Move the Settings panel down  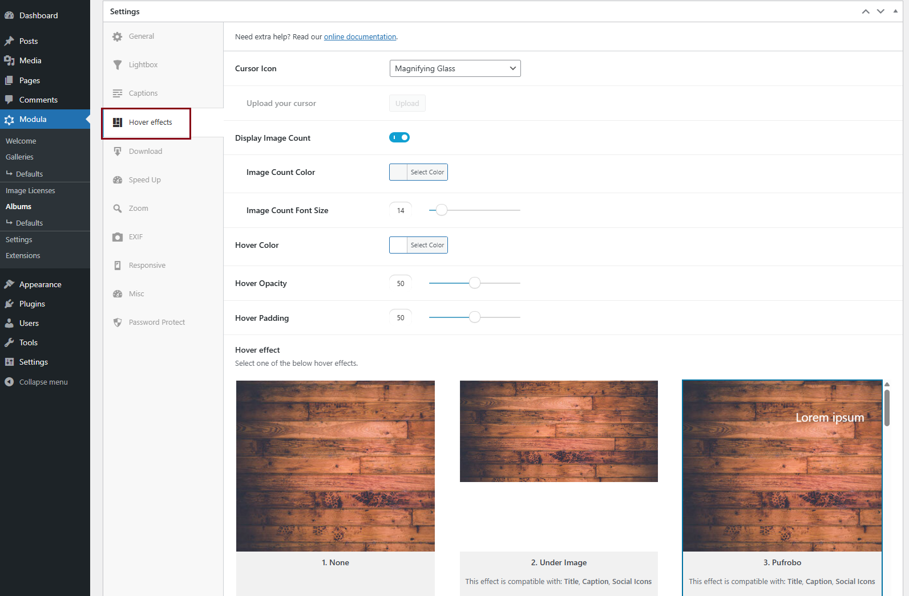[x=880, y=11]
